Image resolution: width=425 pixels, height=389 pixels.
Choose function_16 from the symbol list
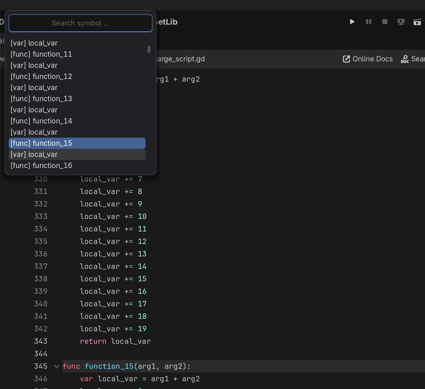click(x=41, y=165)
